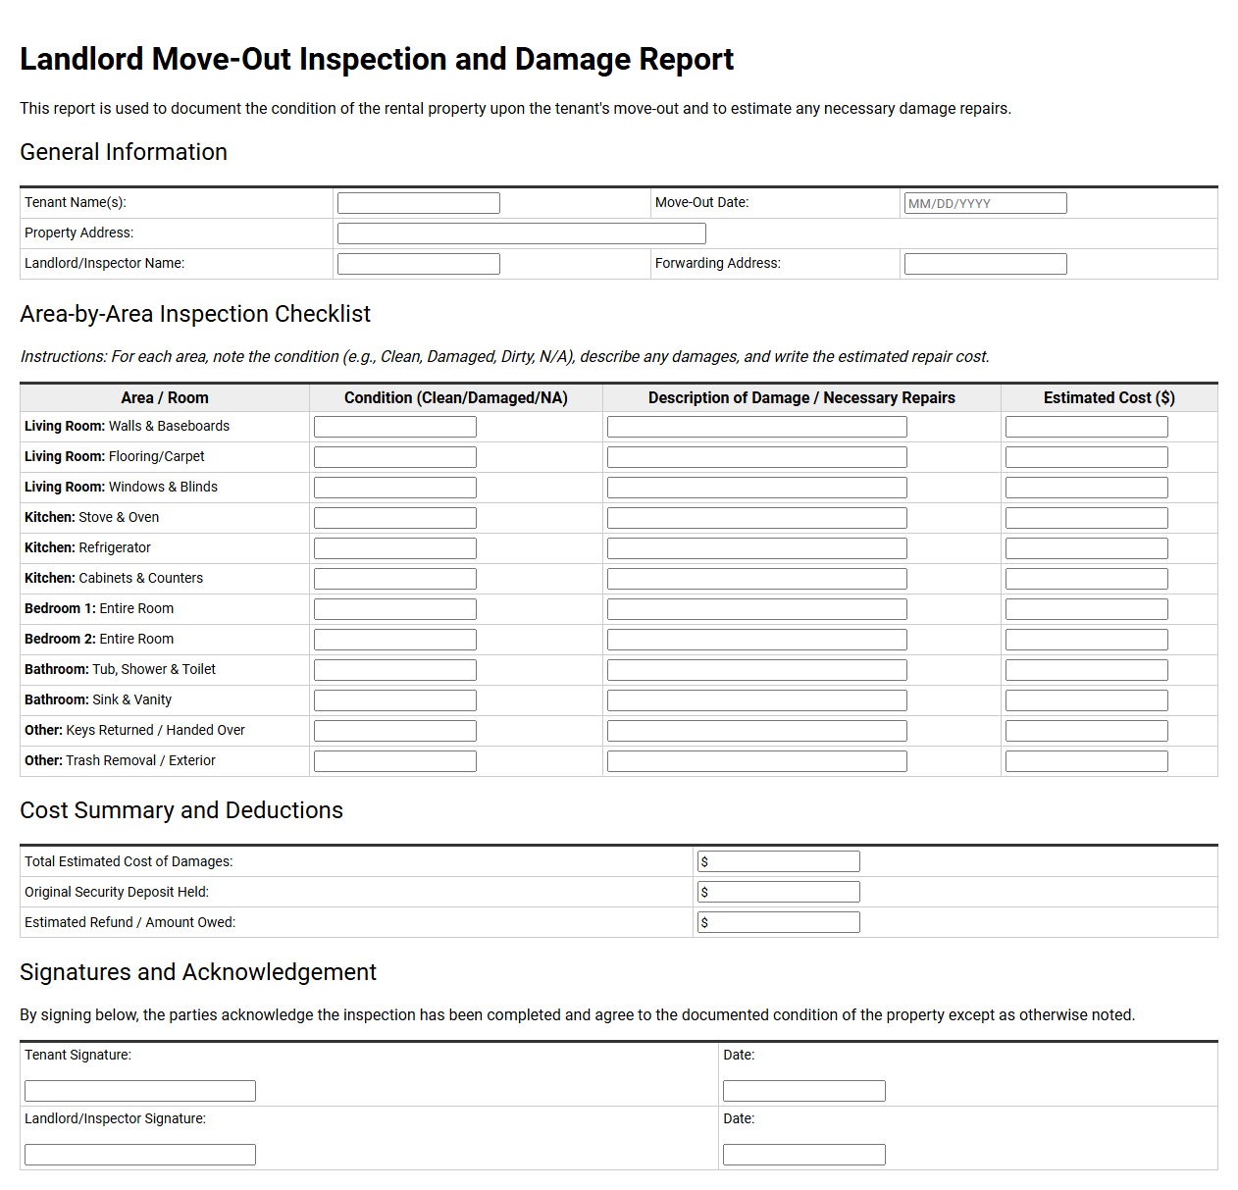
Task: Click Condition field for Living Room Walls & Baseboards
Action: 395,427
